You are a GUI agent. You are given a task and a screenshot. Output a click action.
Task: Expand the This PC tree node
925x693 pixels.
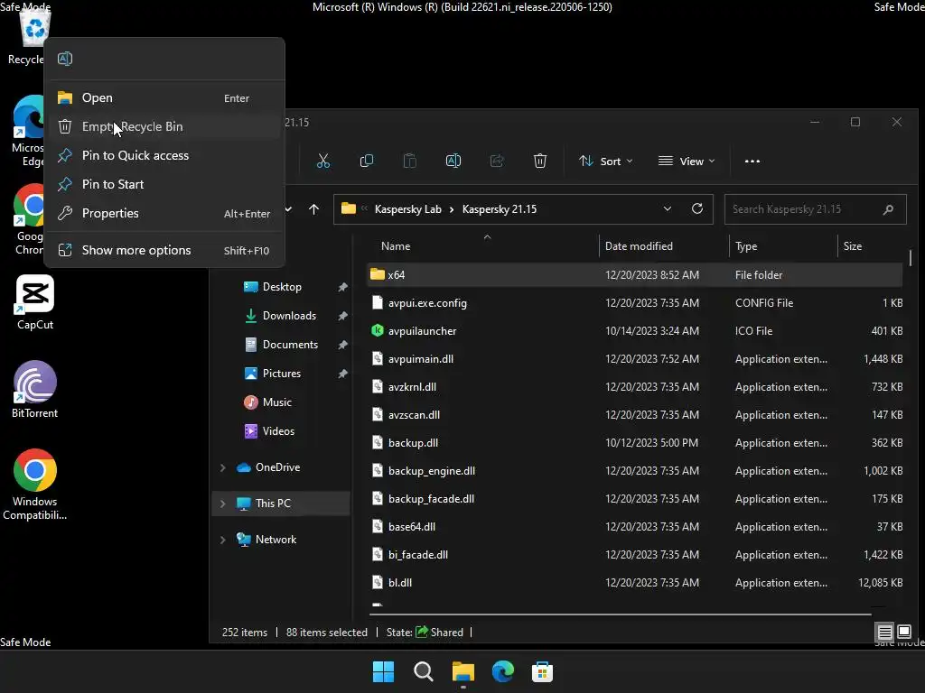coord(223,504)
